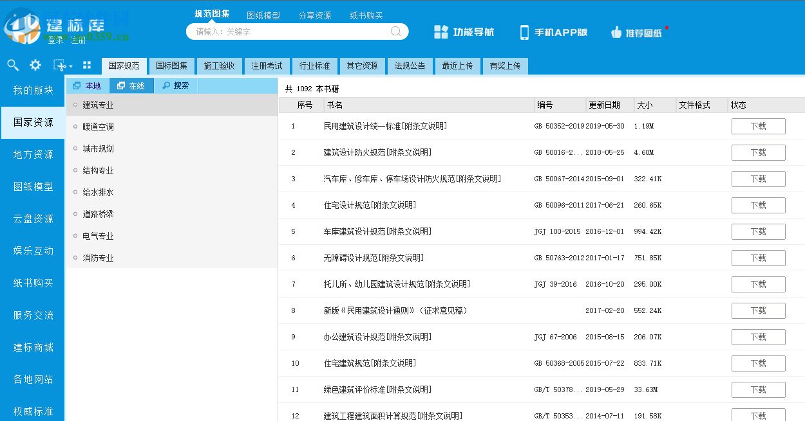Select the 其它资源 category tab
This screenshot has width=805, height=421.
(x=362, y=66)
